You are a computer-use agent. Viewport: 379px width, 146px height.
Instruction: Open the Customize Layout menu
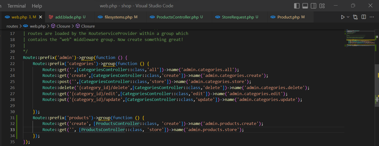[322, 6]
